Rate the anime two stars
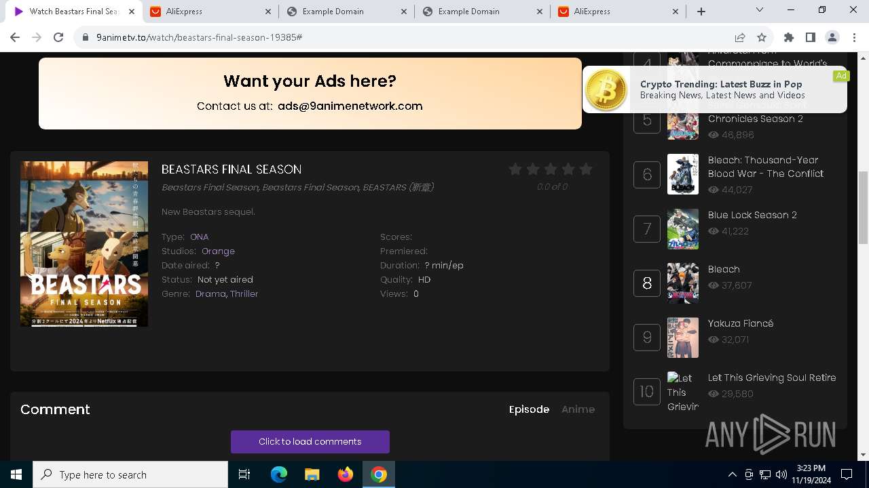The height and width of the screenshot is (488, 869). point(533,169)
